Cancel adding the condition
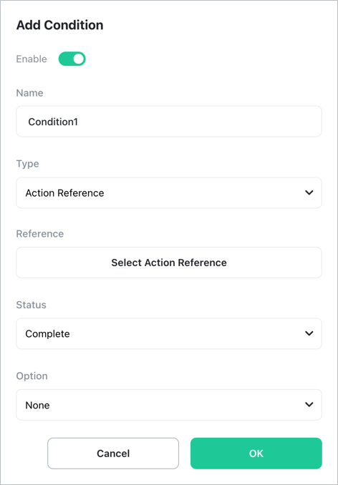Viewport: 338px width, 485px height. pyautogui.click(x=113, y=453)
